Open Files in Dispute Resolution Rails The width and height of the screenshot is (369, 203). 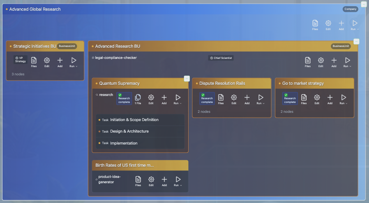221,99
